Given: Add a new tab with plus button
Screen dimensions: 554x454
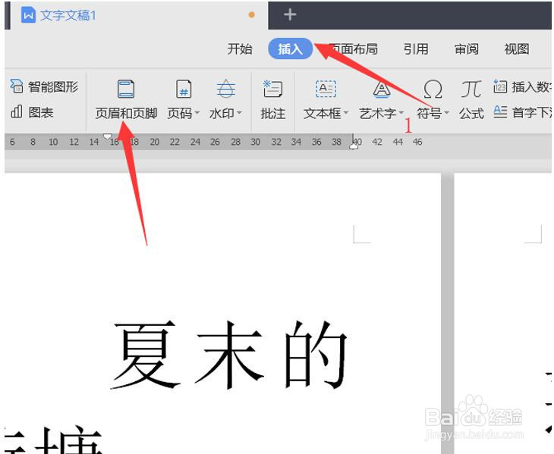Looking at the screenshot, I should 290,14.
